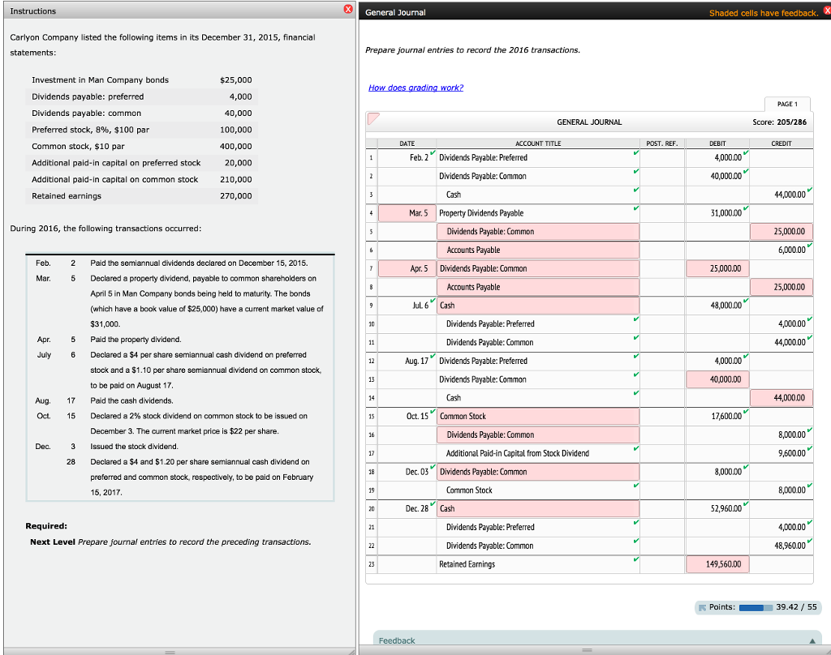Click the DEBIT column header
This screenshot has height=655, width=831.
[x=717, y=143]
